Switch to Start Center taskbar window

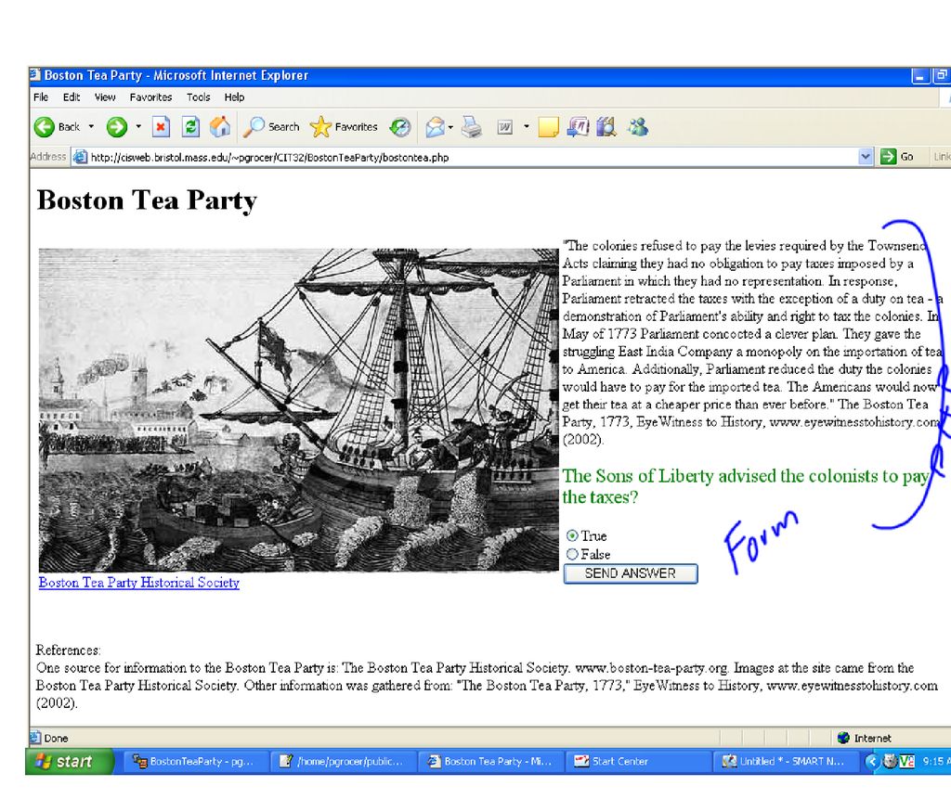tap(637, 761)
